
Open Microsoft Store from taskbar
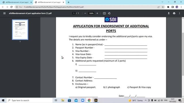(69, 100)
